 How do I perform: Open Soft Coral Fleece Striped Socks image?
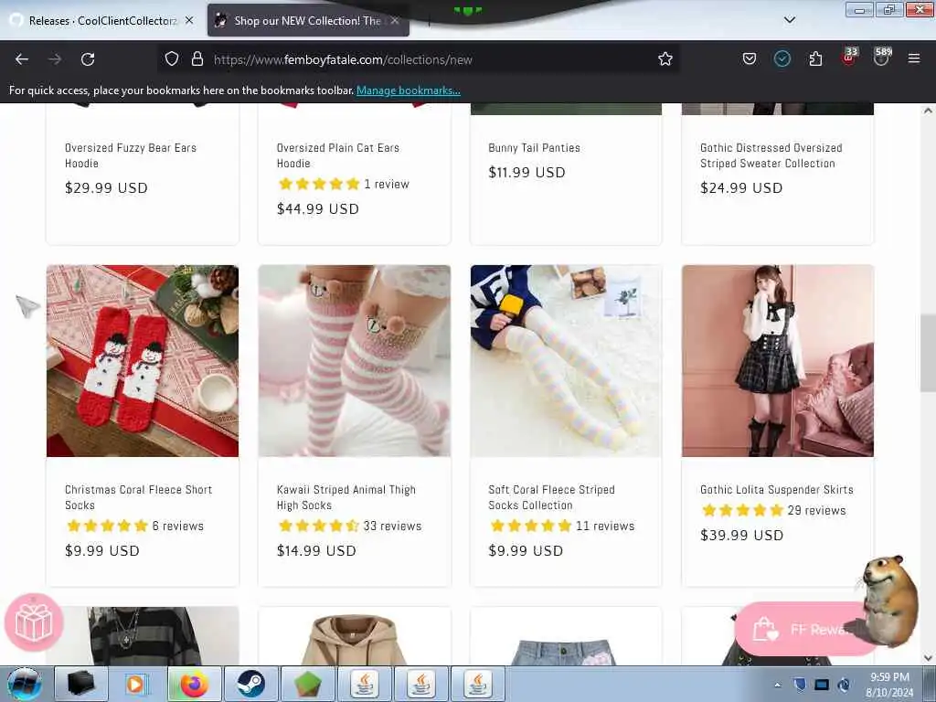(566, 361)
